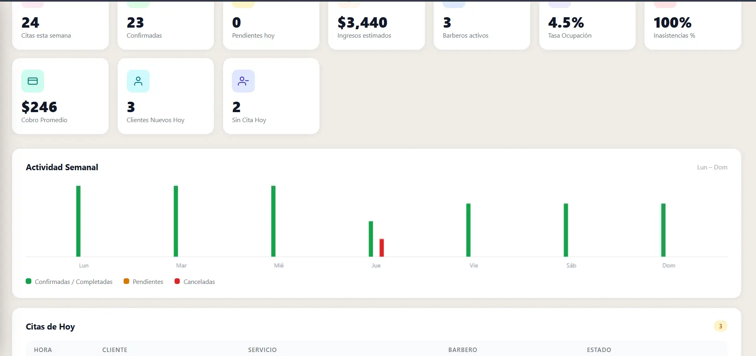Click the "Confirmadas" label under the 23 value
Viewport: 756px width, 356px height.
[144, 36]
